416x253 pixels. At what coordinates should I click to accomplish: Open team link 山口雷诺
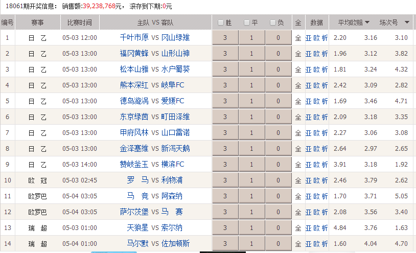pos(175,132)
